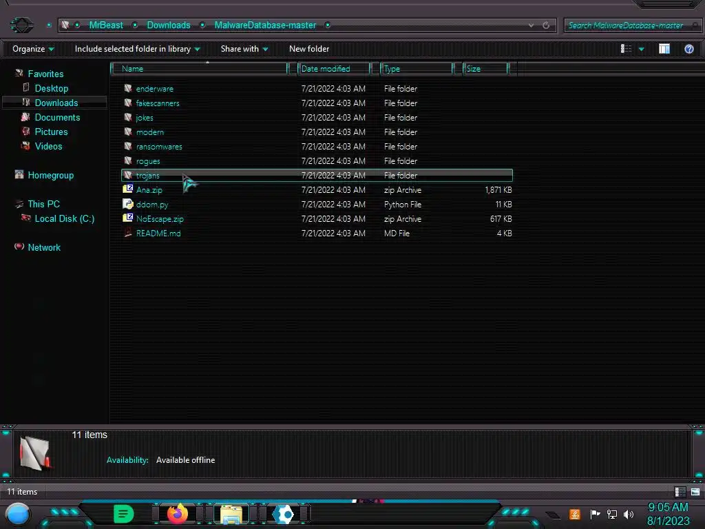Click the README.md file icon
Image resolution: width=705 pixels, height=529 pixels.
[x=128, y=233]
